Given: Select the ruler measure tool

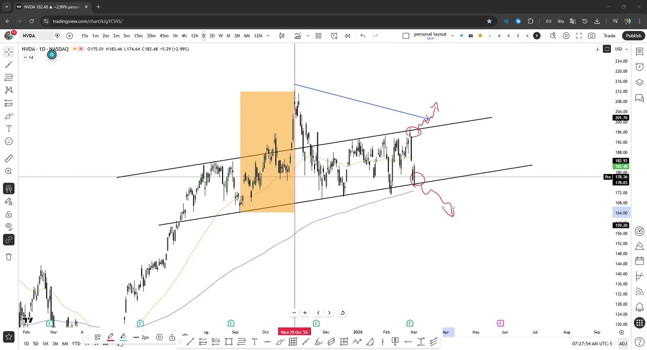Looking at the screenshot, I should pyautogui.click(x=9, y=158).
